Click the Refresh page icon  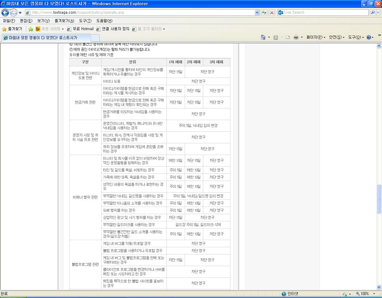264,13
